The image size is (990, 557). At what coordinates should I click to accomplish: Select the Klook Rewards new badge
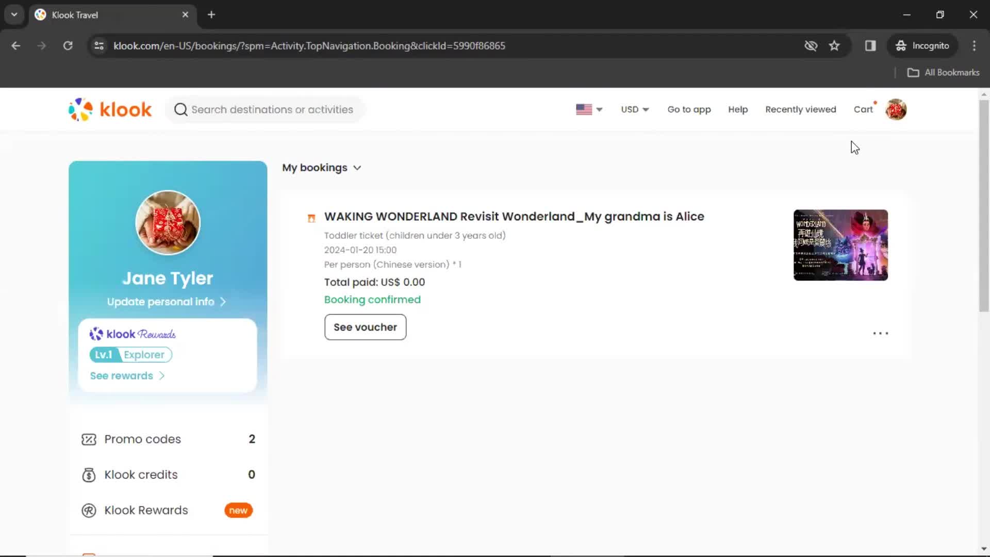coord(238,510)
